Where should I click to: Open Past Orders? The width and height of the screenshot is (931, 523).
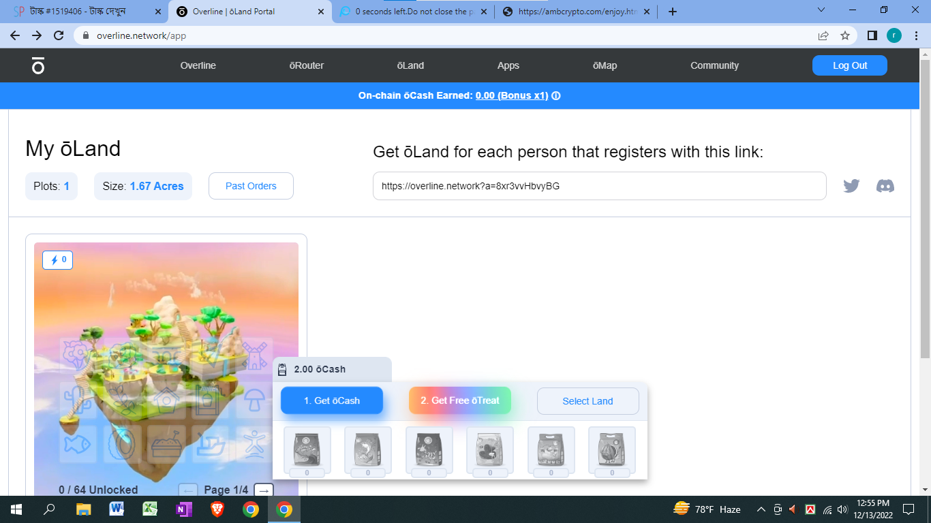click(251, 186)
